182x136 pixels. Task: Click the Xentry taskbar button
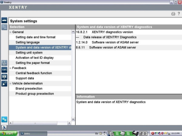pyautogui.click(x=33, y=134)
